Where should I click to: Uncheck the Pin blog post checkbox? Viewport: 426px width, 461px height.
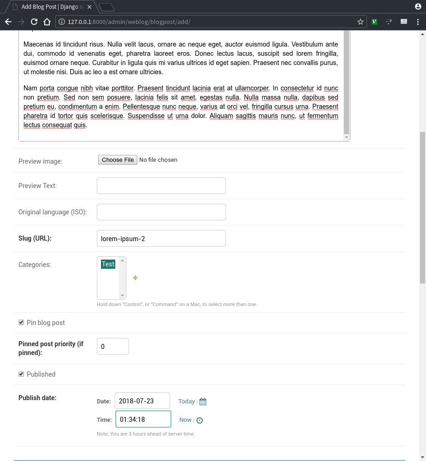[x=21, y=323]
